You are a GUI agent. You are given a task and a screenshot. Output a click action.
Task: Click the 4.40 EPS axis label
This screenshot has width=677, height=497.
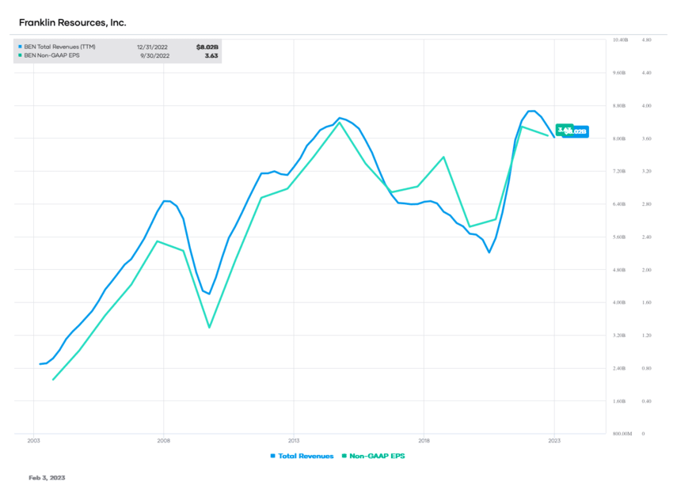click(646, 73)
